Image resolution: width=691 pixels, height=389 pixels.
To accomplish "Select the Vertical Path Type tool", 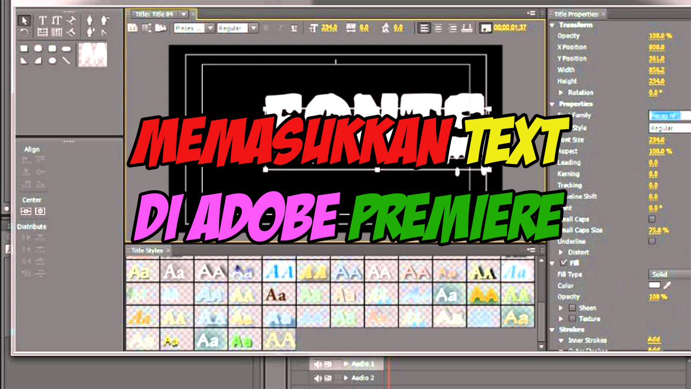I will tap(71, 33).
